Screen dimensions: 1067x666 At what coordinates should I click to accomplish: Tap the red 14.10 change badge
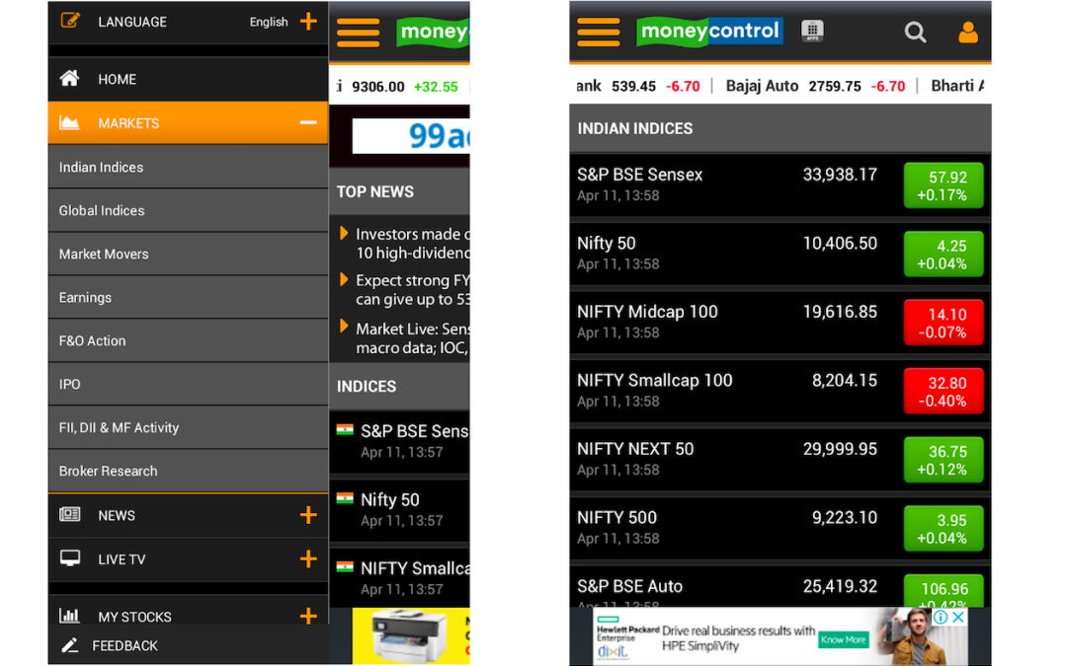944,323
